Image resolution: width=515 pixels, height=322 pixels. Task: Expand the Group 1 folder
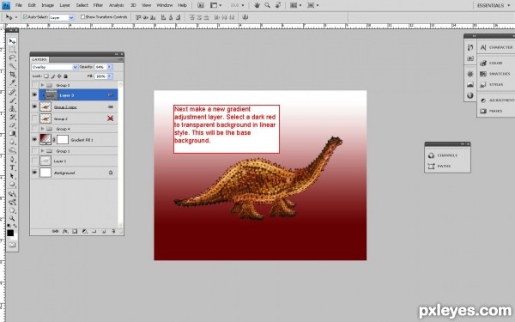(x=42, y=151)
